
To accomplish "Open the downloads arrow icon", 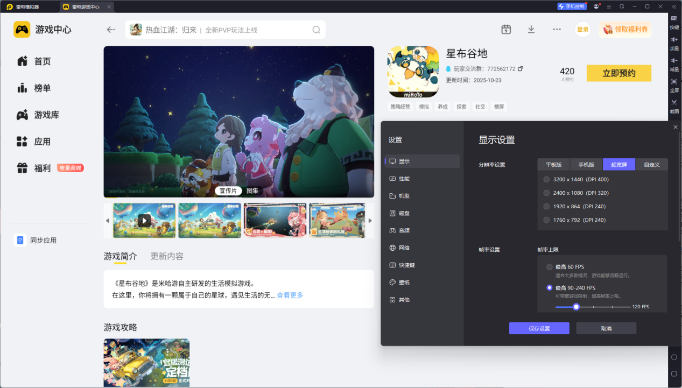I will point(531,30).
